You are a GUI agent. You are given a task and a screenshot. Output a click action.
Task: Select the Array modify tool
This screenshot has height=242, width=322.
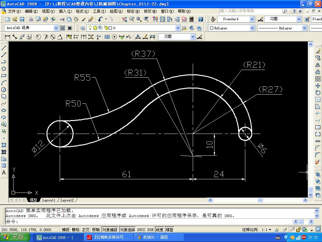(x=318, y=79)
